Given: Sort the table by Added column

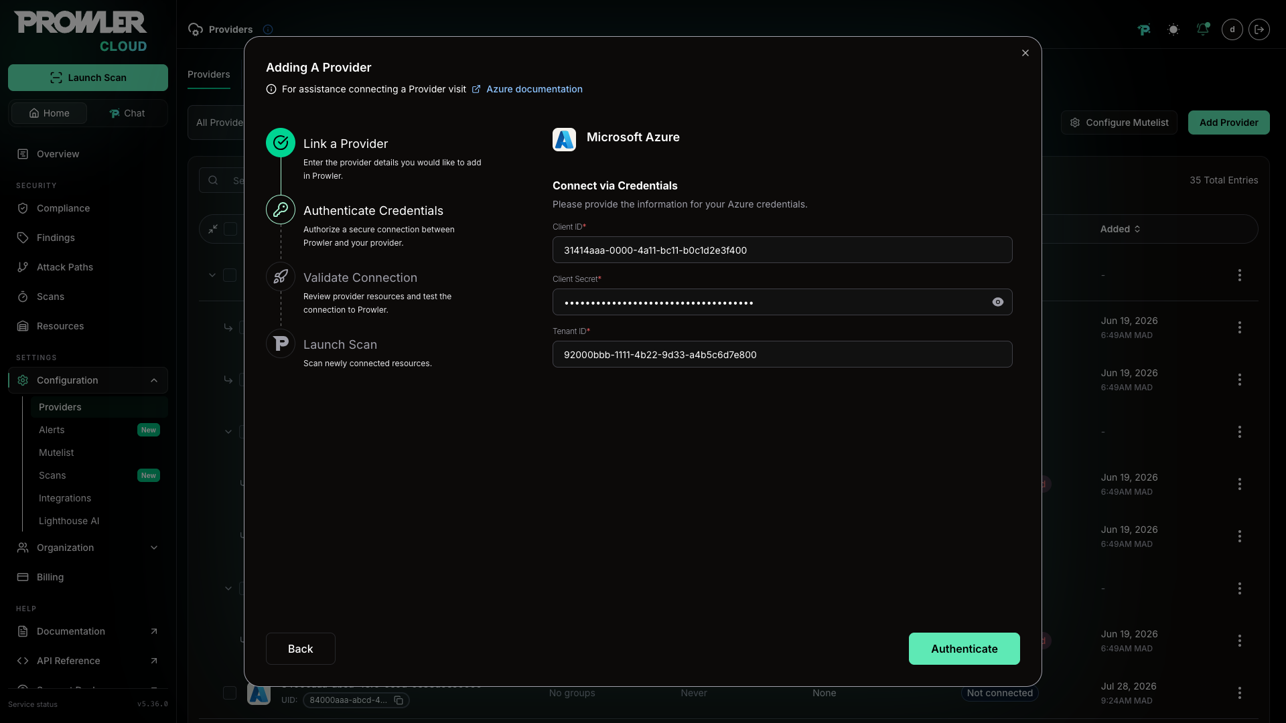Looking at the screenshot, I should click(1120, 229).
